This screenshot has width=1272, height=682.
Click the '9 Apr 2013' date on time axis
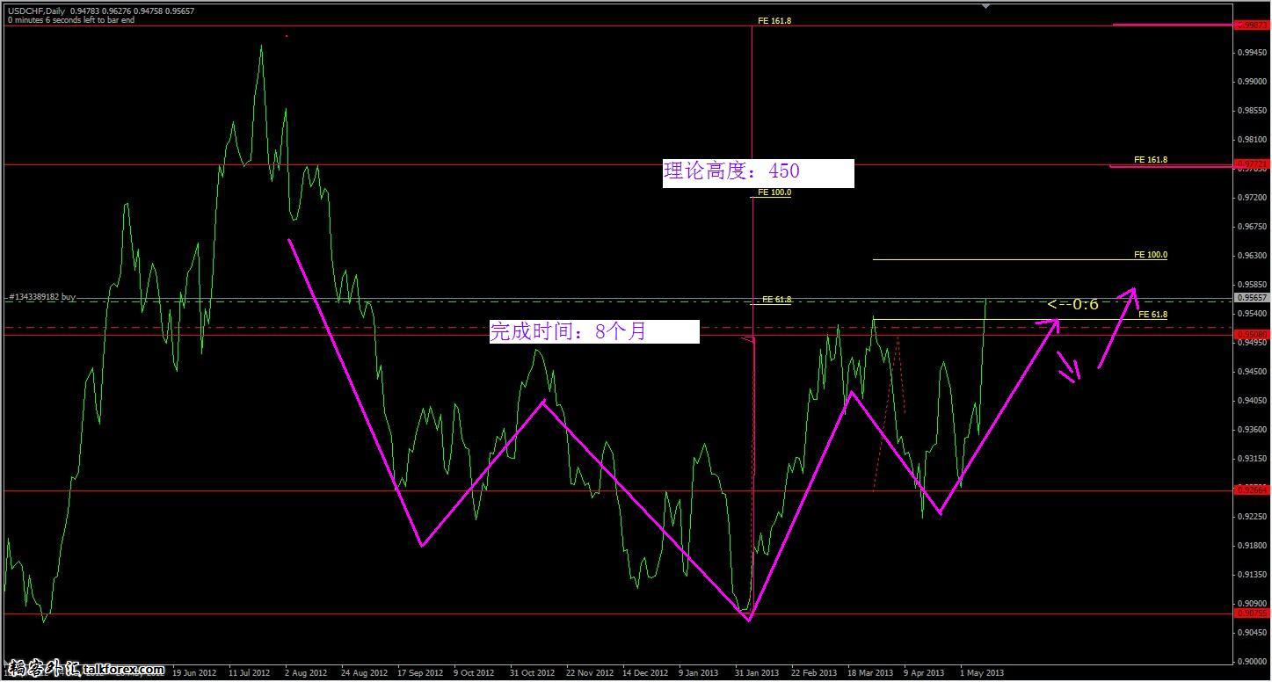click(925, 673)
